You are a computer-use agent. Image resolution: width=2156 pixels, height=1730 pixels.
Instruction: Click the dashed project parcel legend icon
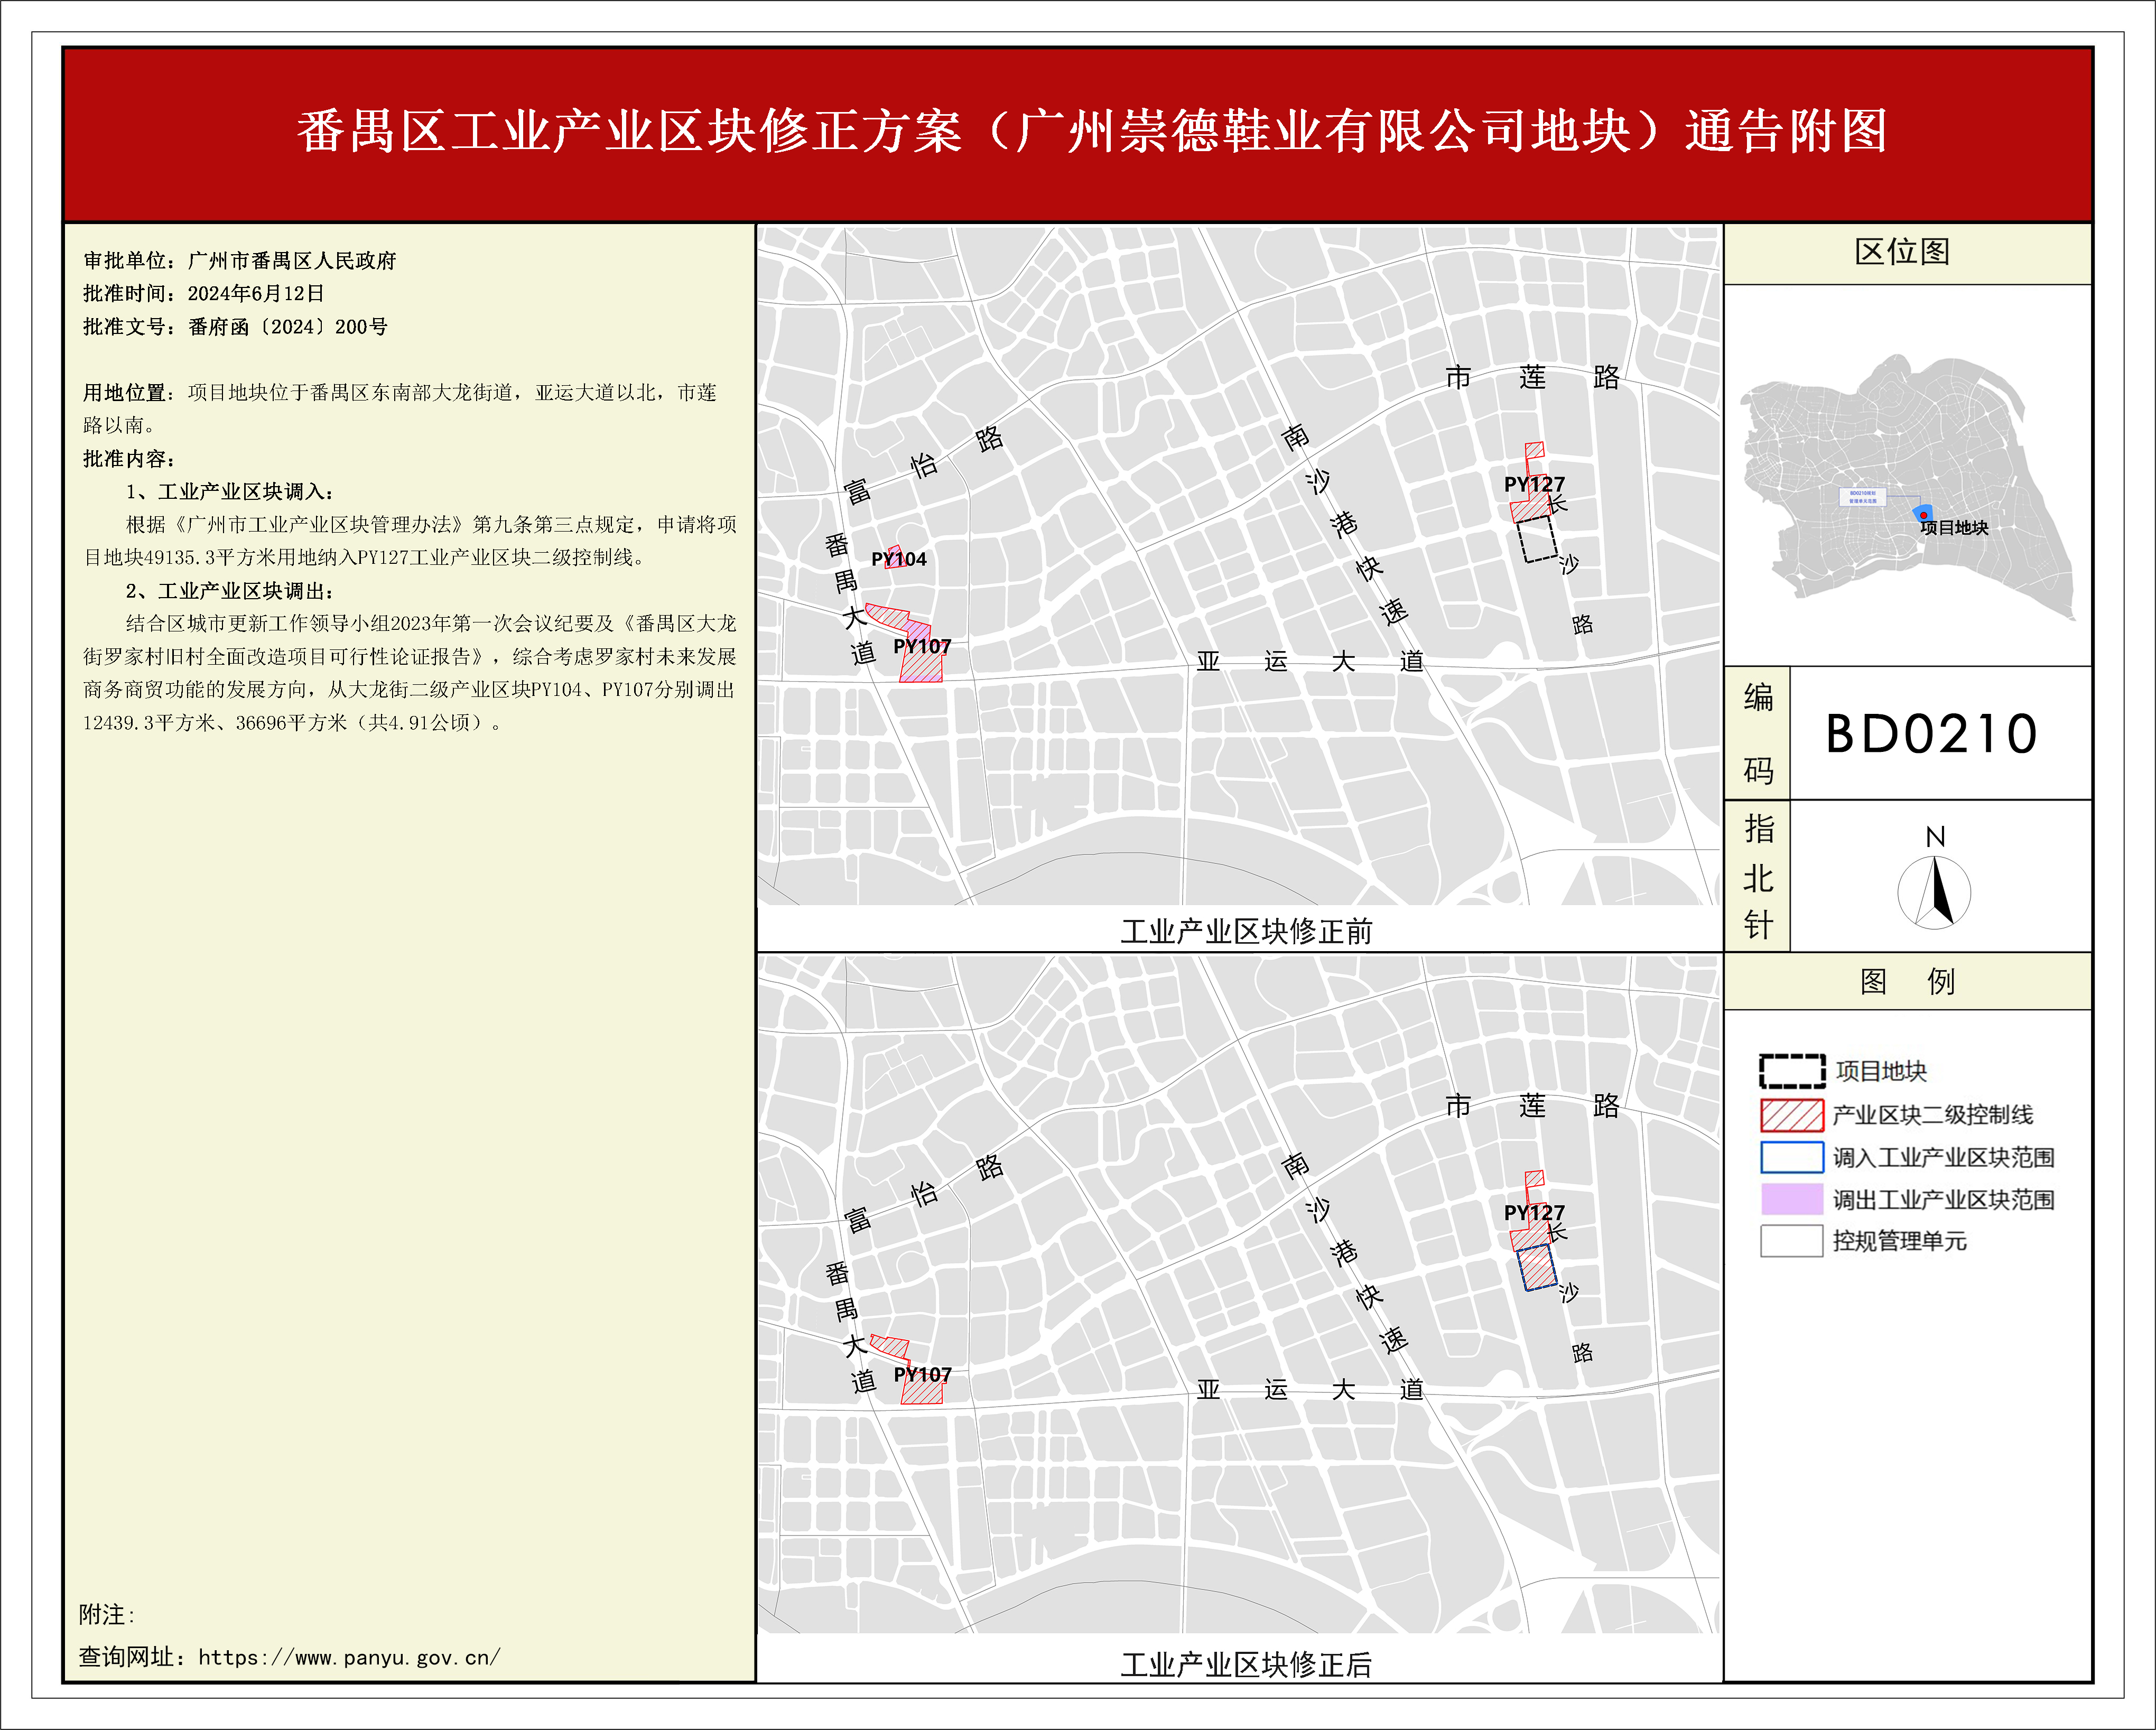1792,1071
